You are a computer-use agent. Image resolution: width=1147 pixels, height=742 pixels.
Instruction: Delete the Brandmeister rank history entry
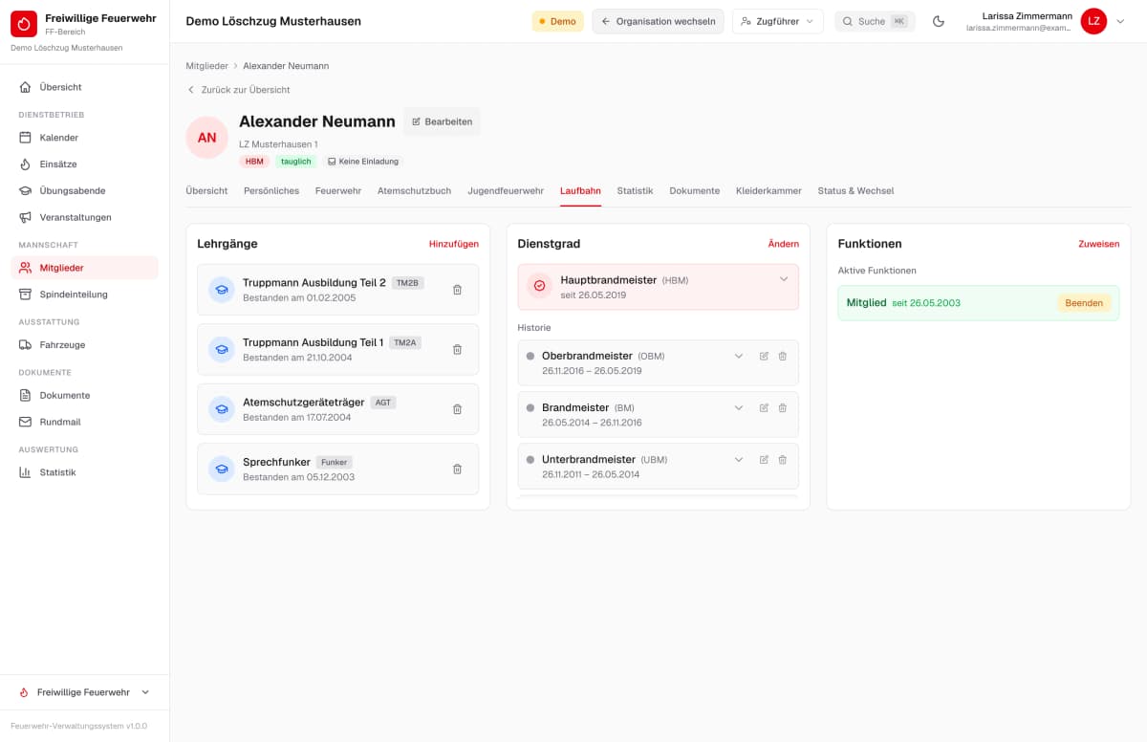pyautogui.click(x=783, y=407)
